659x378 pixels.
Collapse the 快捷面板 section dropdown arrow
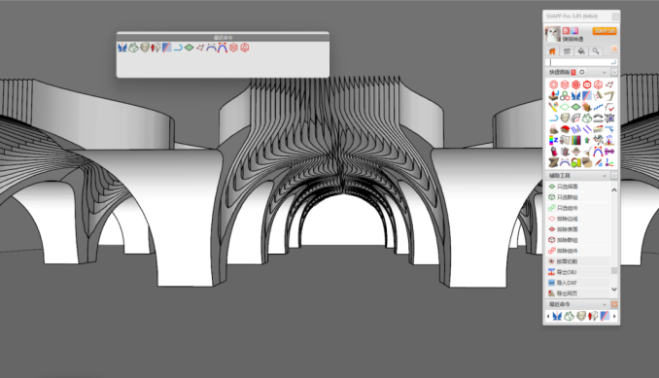605,72
